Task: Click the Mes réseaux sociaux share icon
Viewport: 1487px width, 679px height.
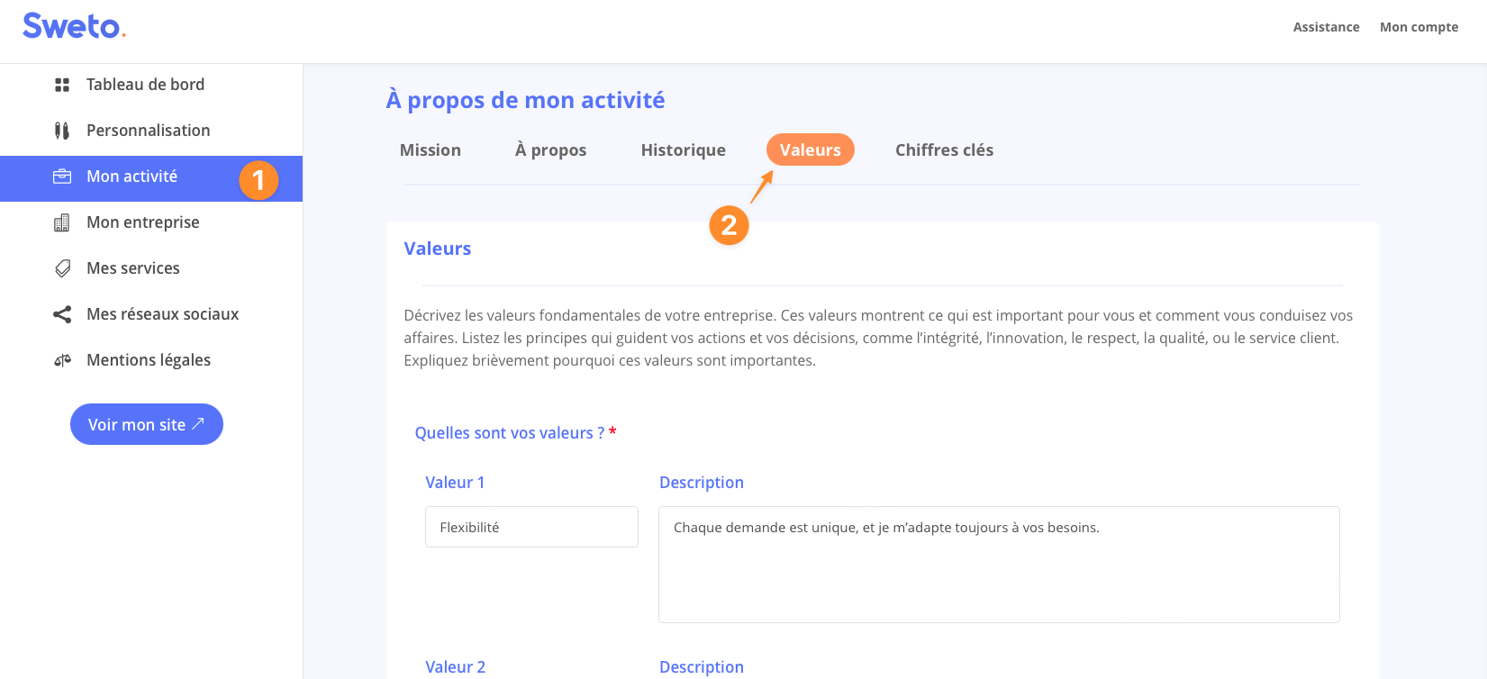Action: pos(62,314)
